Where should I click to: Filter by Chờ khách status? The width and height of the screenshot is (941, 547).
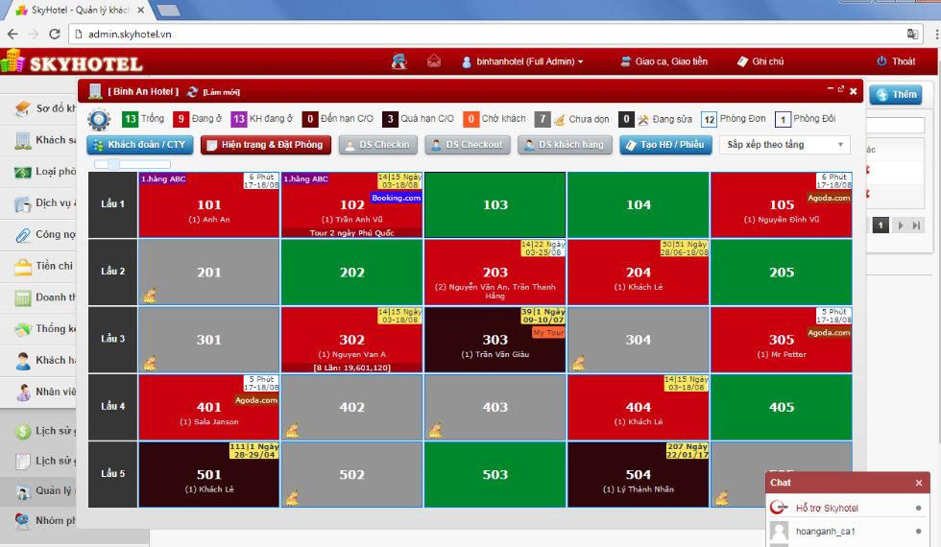tap(495, 119)
